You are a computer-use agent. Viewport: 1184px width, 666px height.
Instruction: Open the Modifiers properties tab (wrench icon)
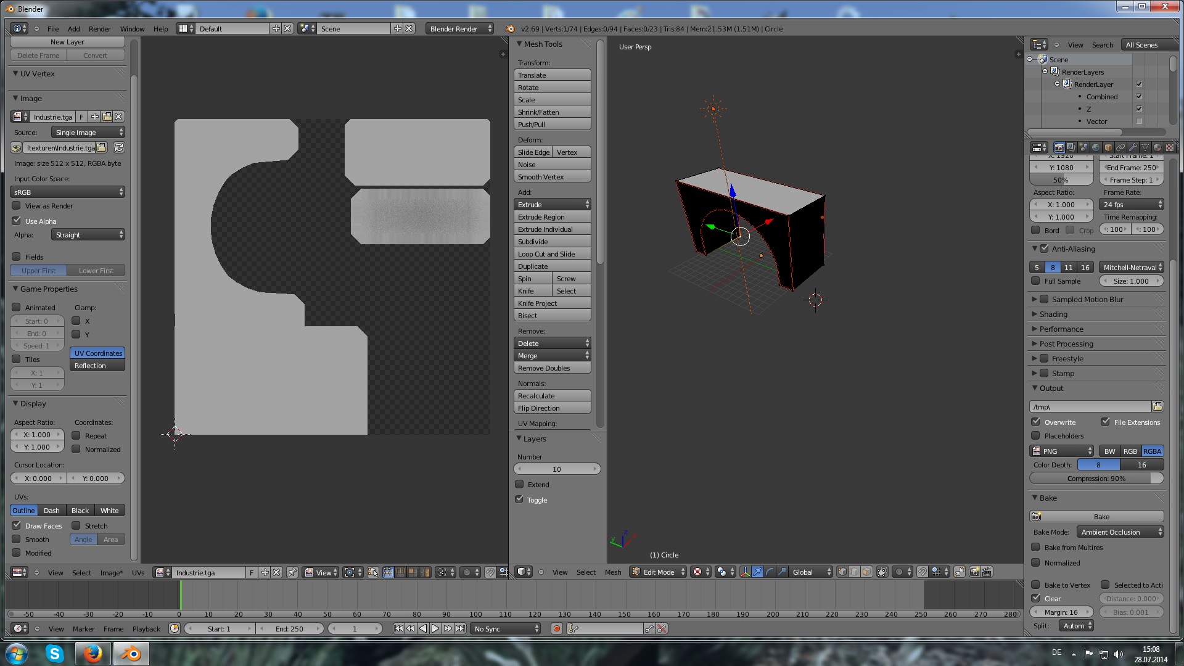pos(1133,147)
